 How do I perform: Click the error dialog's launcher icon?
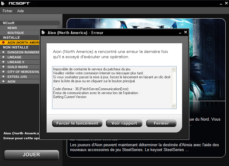[43, 33]
